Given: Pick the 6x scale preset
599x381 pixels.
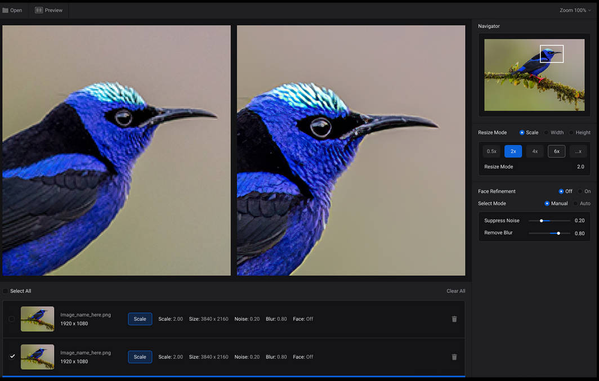Looking at the screenshot, I should [x=556, y=151].
